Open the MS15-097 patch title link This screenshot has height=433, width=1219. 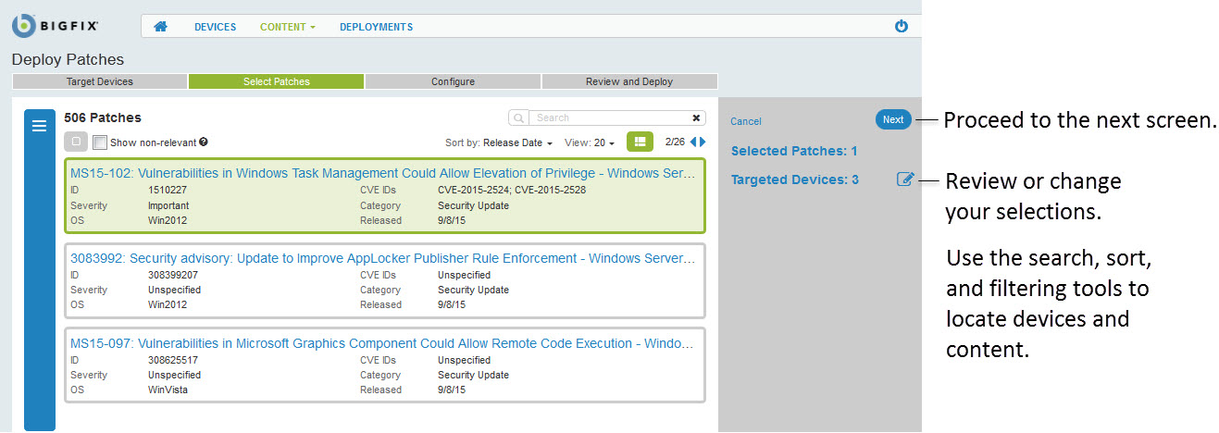pyautogui.click(x=383, y=343)
